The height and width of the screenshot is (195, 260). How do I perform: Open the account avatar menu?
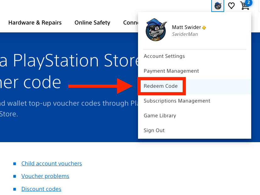218,6
